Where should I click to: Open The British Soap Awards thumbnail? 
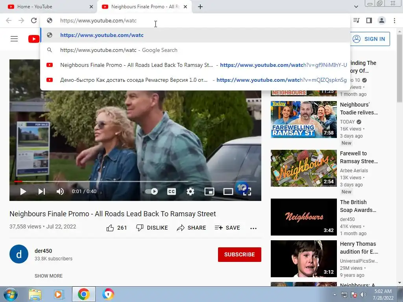coord(303,217)
